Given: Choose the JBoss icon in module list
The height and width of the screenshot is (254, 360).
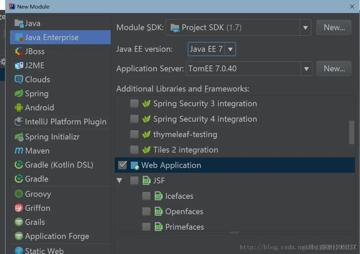Looking at the screenshot, I should click(x=19, y=51).
